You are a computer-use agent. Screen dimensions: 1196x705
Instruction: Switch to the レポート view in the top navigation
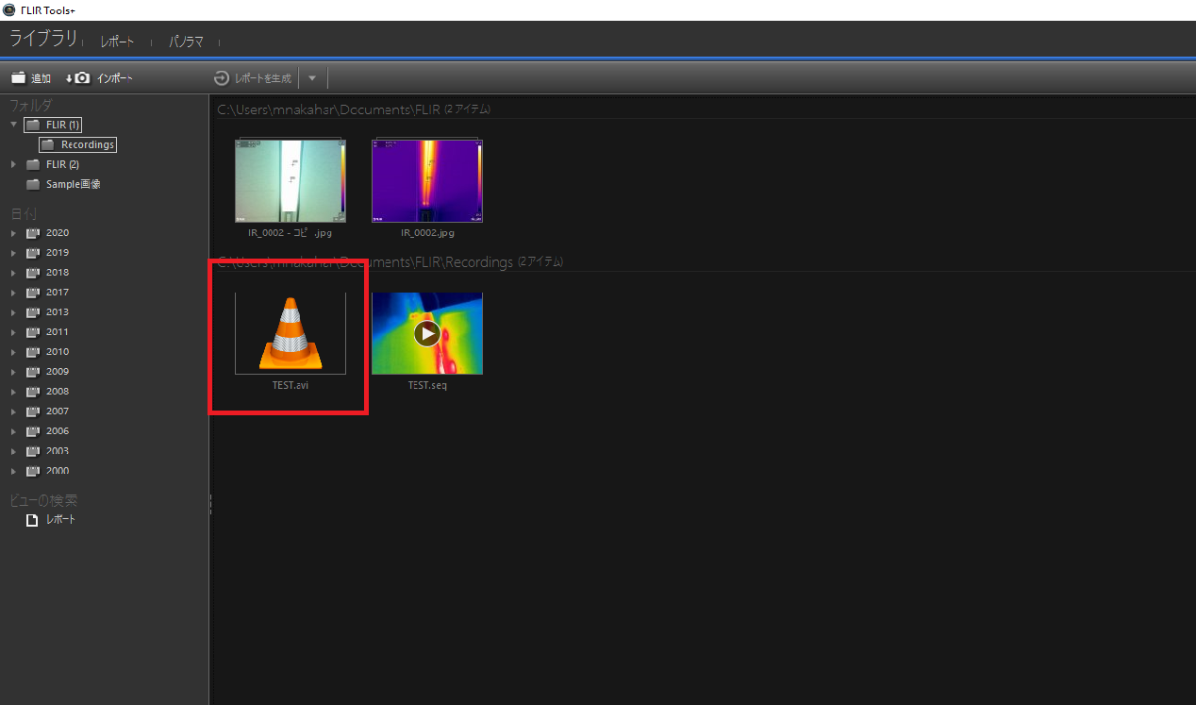coord(117,42)
